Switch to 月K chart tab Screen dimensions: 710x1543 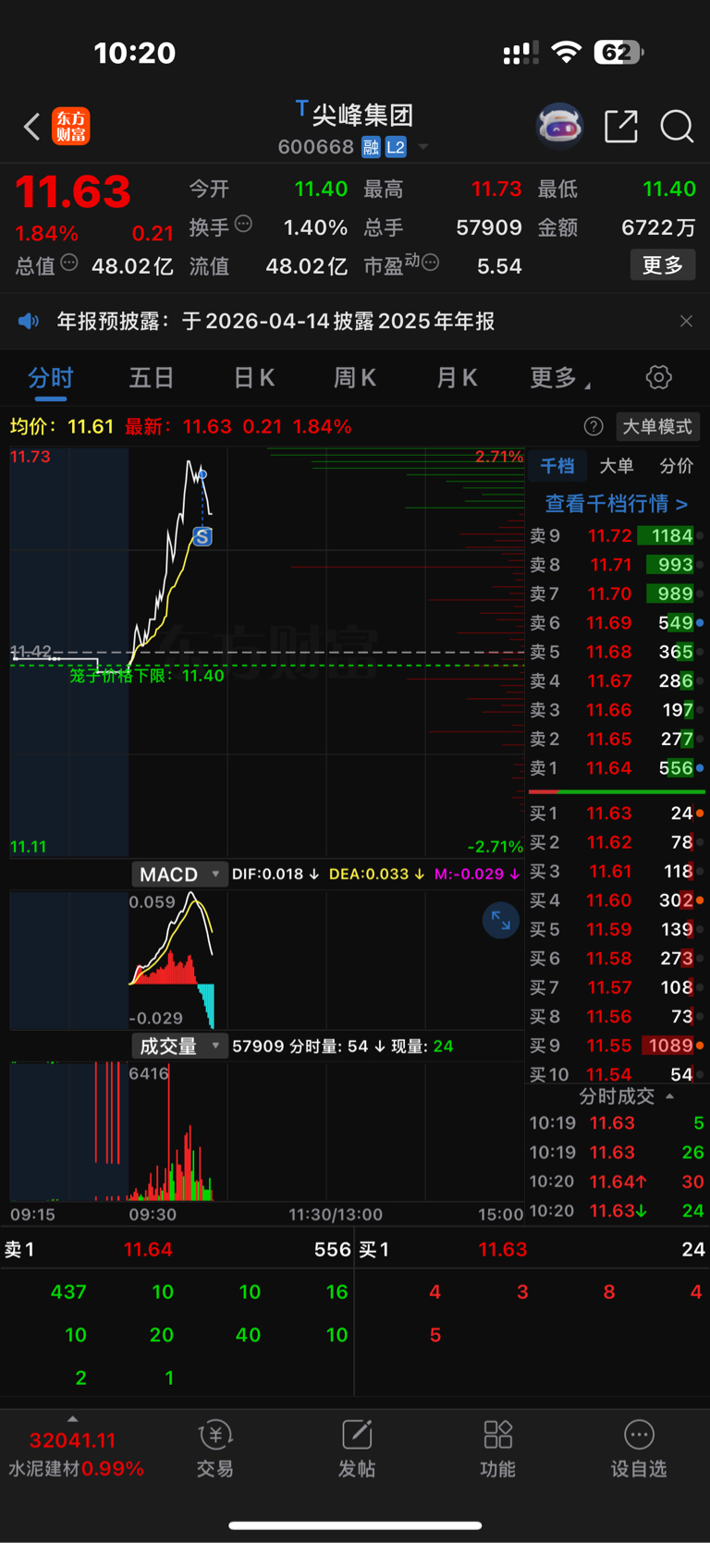457,378
